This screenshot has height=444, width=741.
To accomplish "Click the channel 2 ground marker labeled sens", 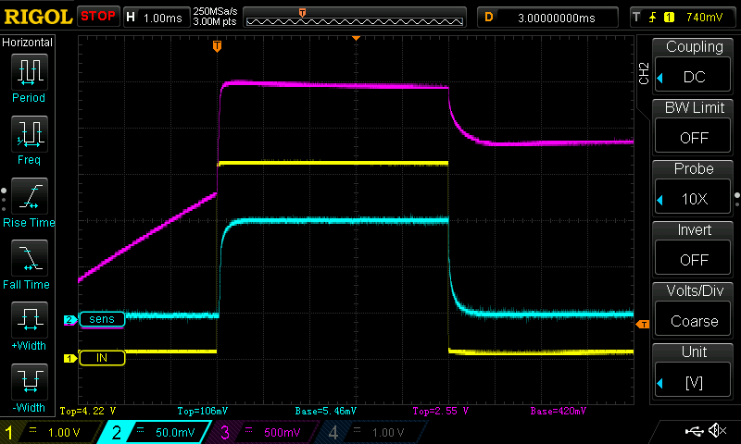I will [70, 320].
